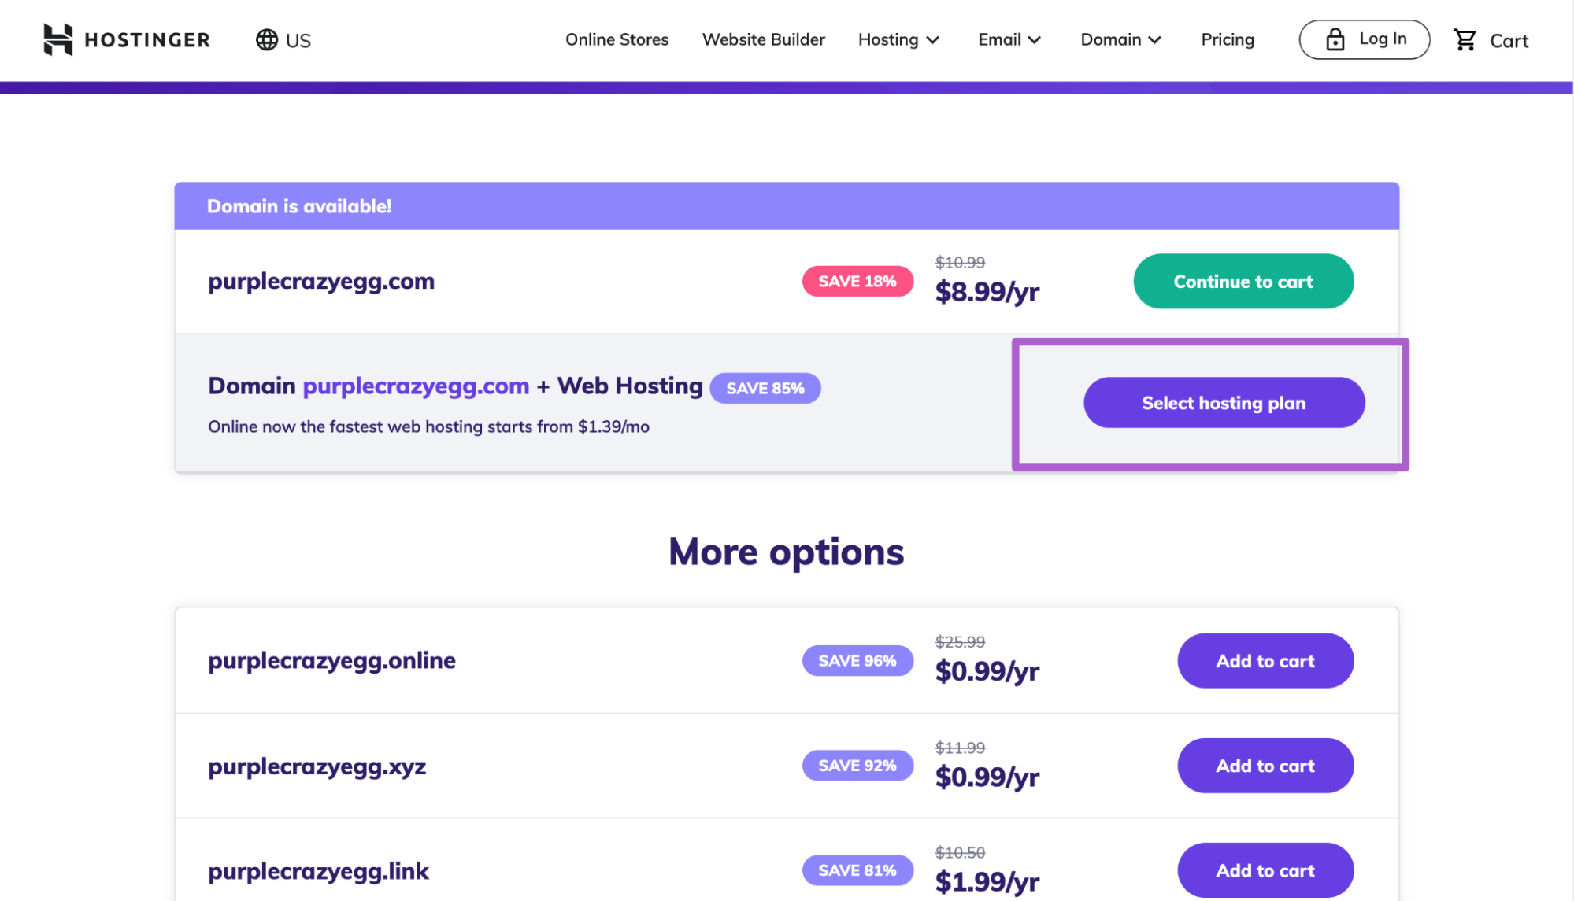
Task: Open the Online Stores page
Action: tap(617, 39)
